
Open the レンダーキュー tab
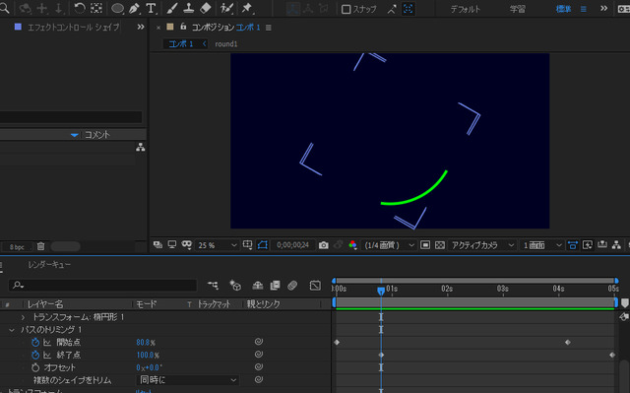[49, 264]
